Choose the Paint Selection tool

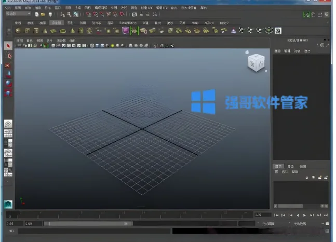pyautogui.click(x=8, y=65)
